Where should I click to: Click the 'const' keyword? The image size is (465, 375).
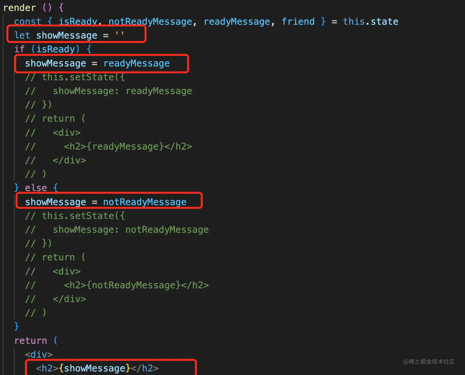click(28, 22)
